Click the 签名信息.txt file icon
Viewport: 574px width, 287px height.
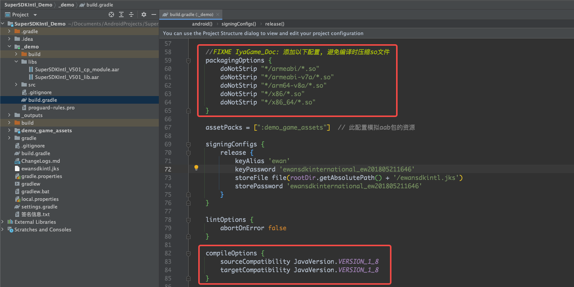[x=17, y=214]
